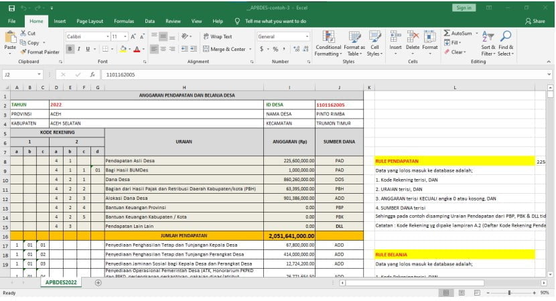Open Conditional Formatting
Screen dimensions: 556x301
328,44
